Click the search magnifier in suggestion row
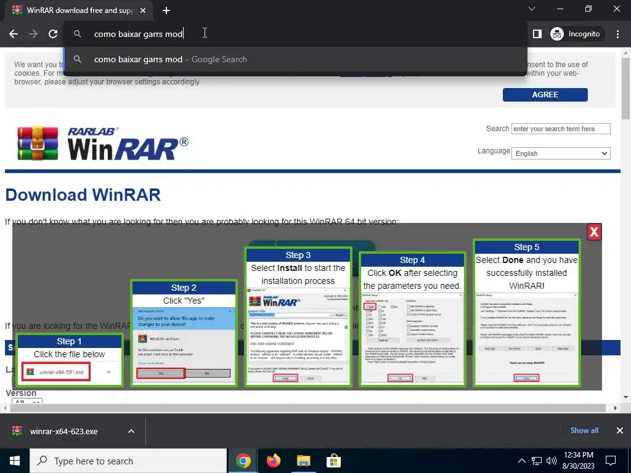The image size is (631, 473). pyautogui.click(x=77, y=60)
